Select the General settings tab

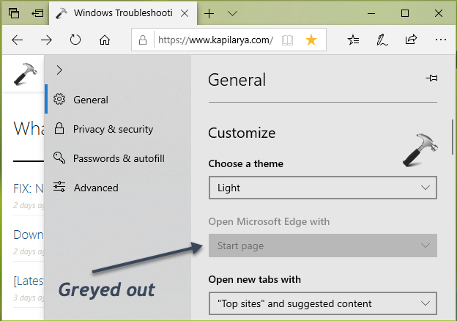tap(118, 100)
